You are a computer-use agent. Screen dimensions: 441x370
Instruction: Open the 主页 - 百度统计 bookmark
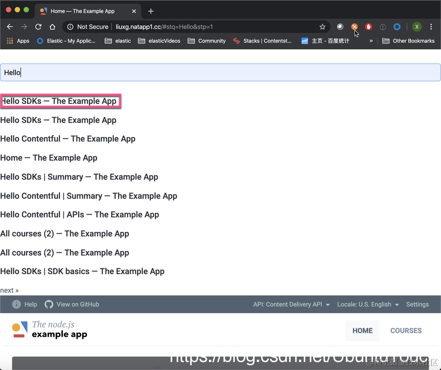(x=325, y=41)
